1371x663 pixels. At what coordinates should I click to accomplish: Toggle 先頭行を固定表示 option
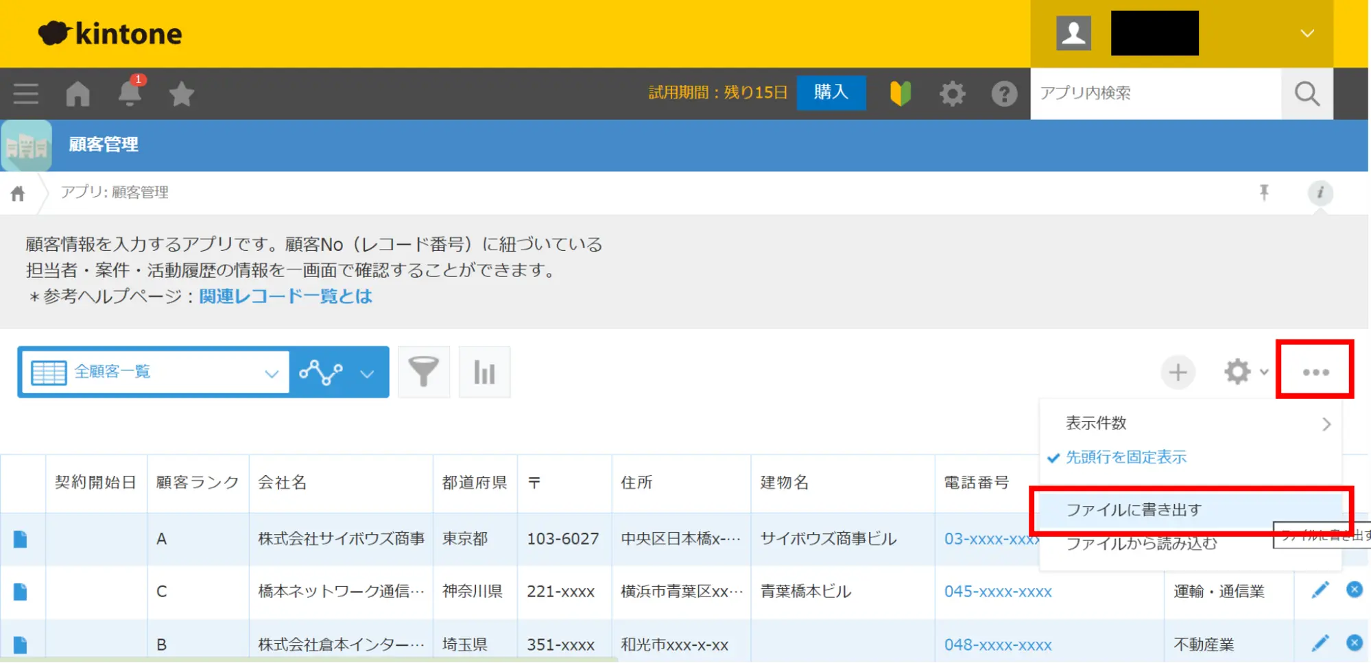1125,457
